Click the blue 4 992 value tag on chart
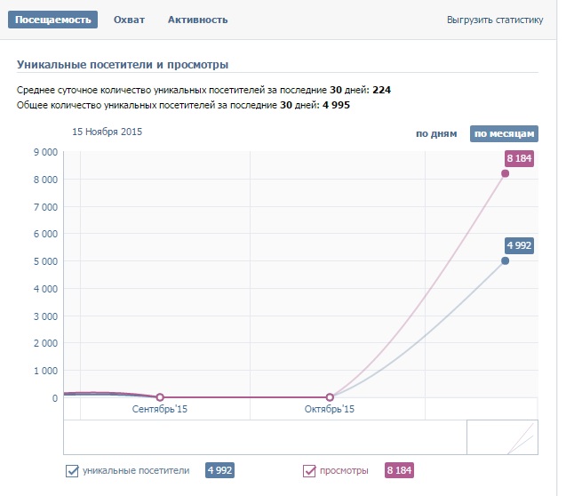 coord(519,245)
